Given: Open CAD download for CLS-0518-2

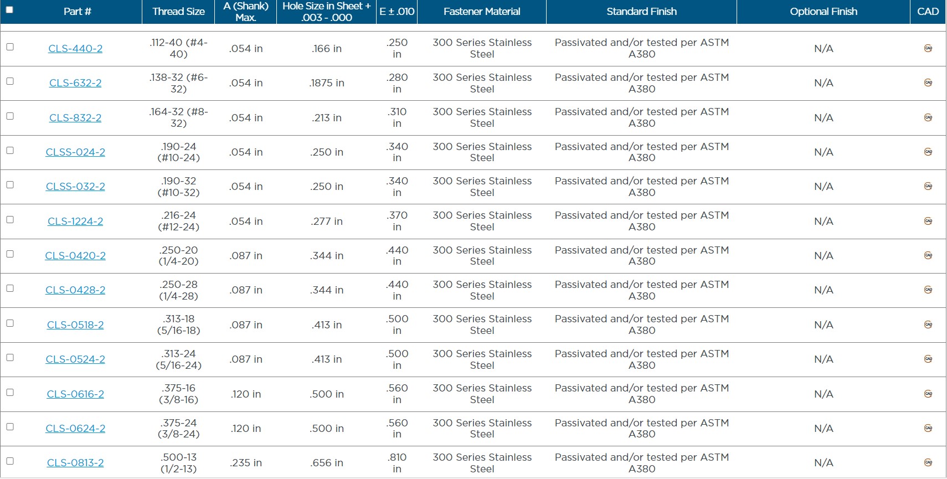Looking at the screenshot, I should (928, 325).
